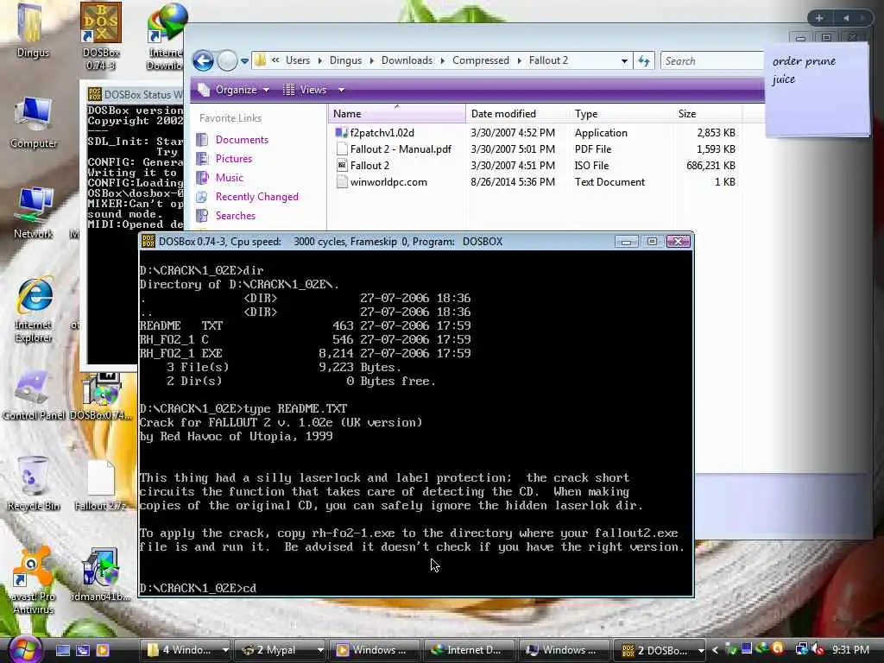Image resolution: width=884 pixels, height=663 pixels.
Task: Expand the 2 DOSBox taskbar group
Action: pyautogui.click(x=701, y=650)
